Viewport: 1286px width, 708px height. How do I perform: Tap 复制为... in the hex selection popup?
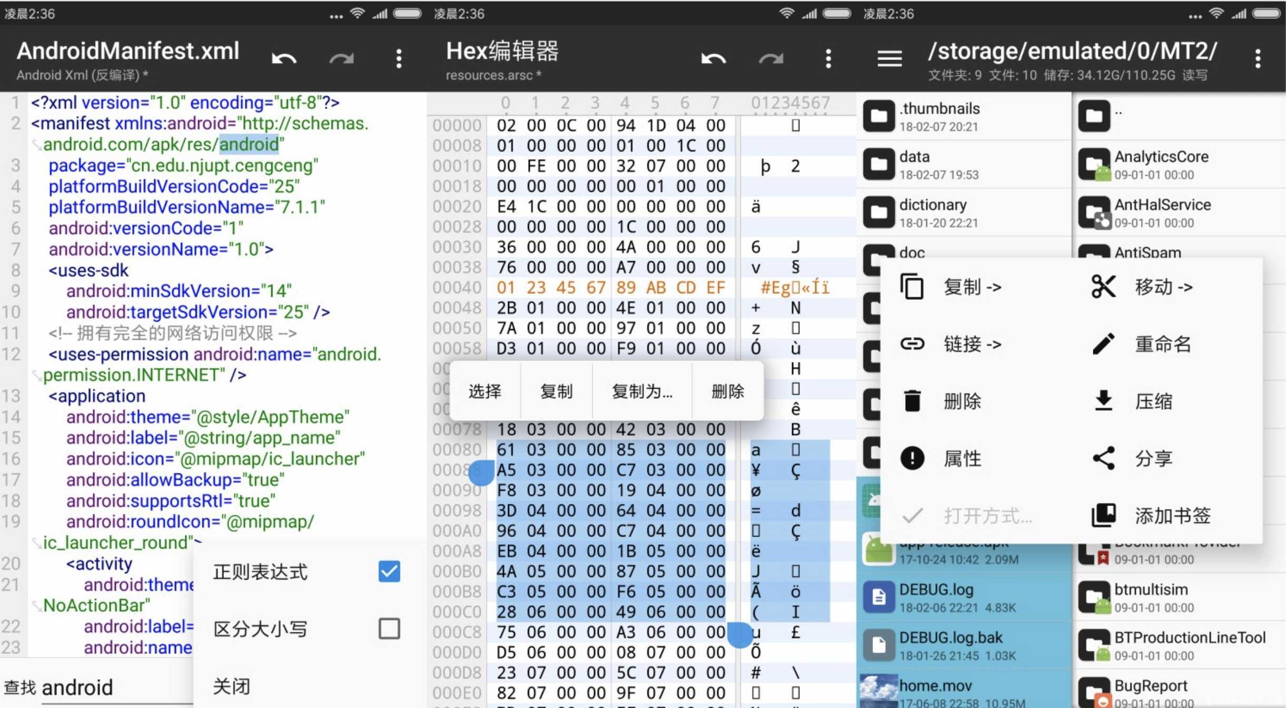tap(642, 391)
